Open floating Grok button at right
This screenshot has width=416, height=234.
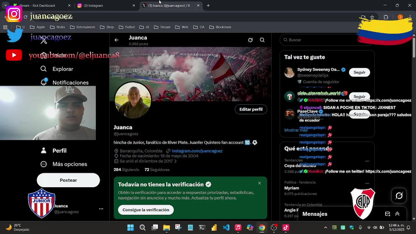399,196
